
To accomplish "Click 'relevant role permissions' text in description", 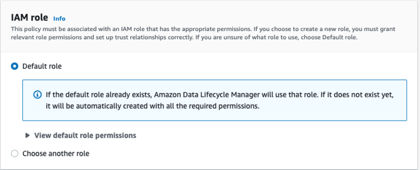I will [x=46, y=38].
